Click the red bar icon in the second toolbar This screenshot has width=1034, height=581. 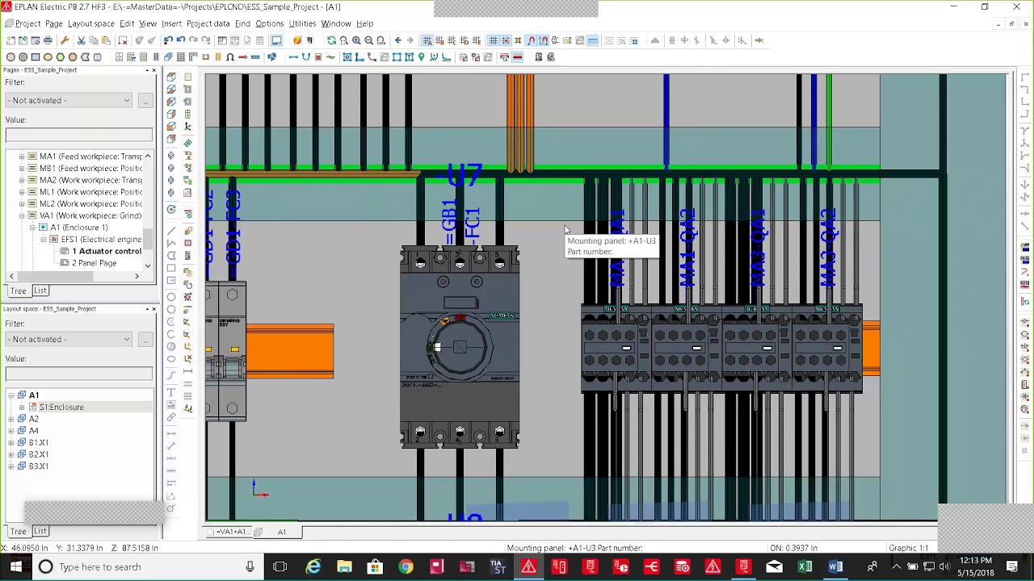click(x=518, y=56)
